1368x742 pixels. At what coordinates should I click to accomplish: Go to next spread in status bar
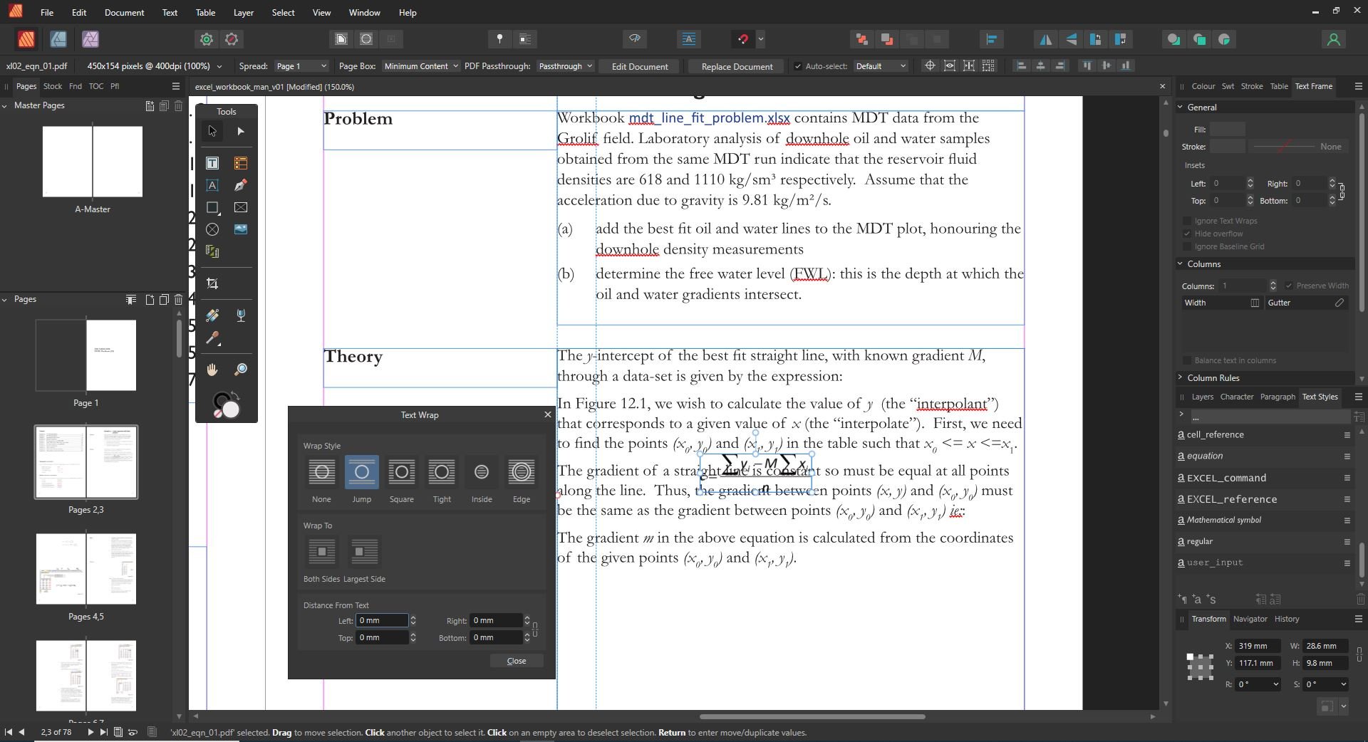[90, 732]
